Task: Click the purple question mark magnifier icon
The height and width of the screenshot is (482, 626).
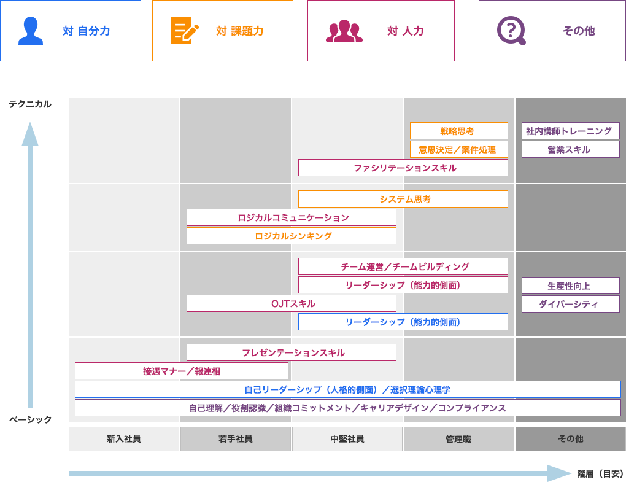Action: [511, 31]
